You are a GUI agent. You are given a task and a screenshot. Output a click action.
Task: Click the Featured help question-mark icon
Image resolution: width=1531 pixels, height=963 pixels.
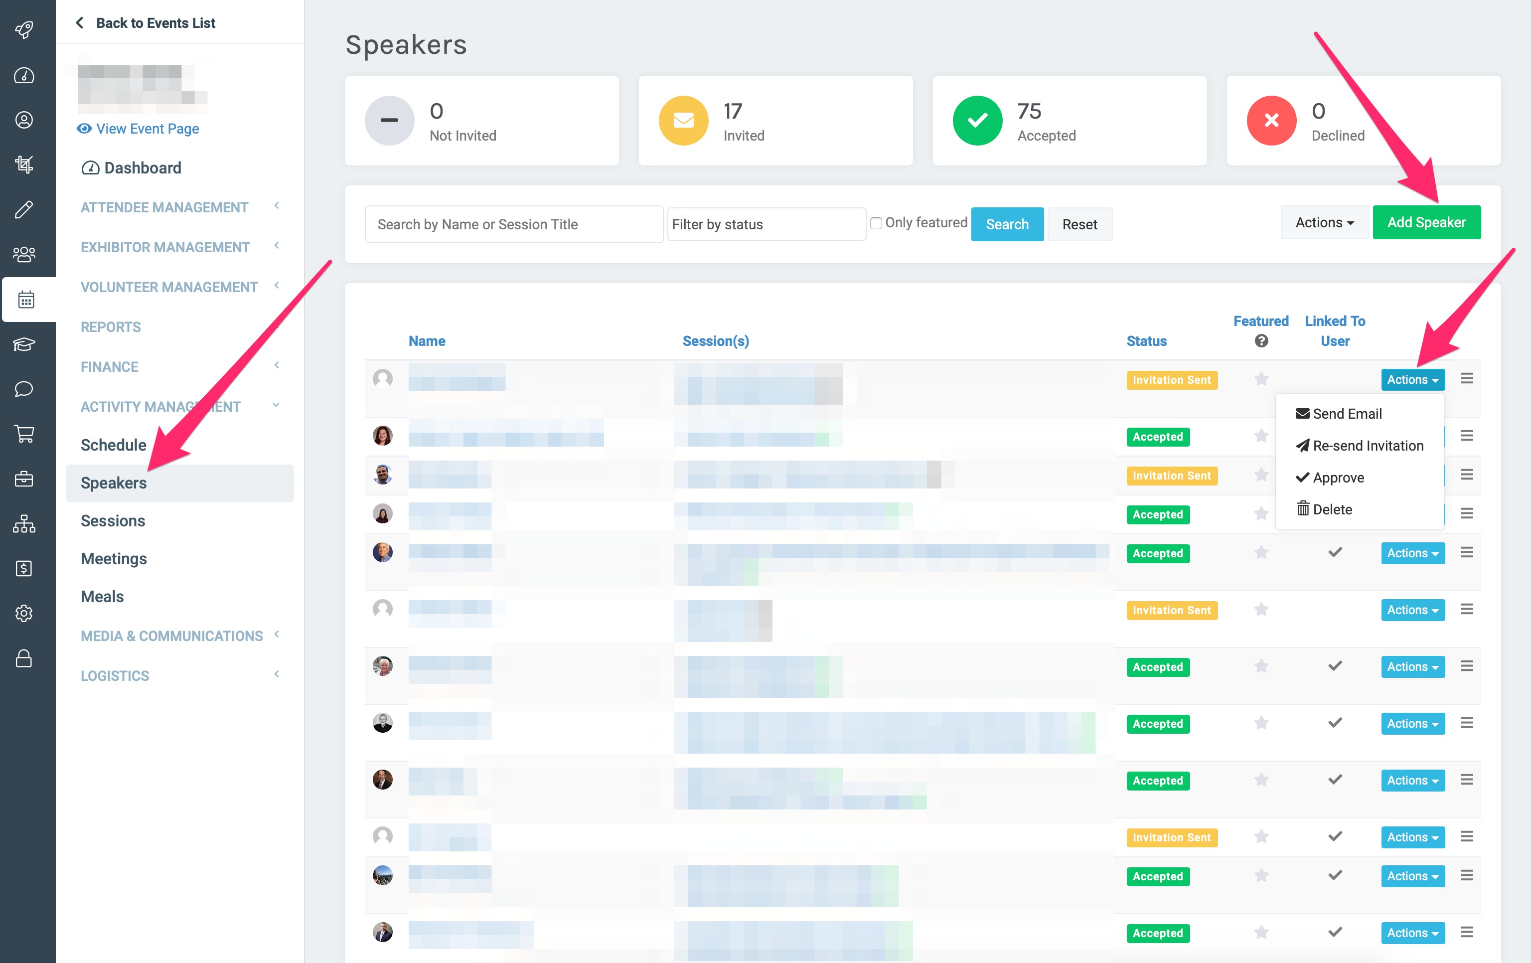(x=1261, y=341)
